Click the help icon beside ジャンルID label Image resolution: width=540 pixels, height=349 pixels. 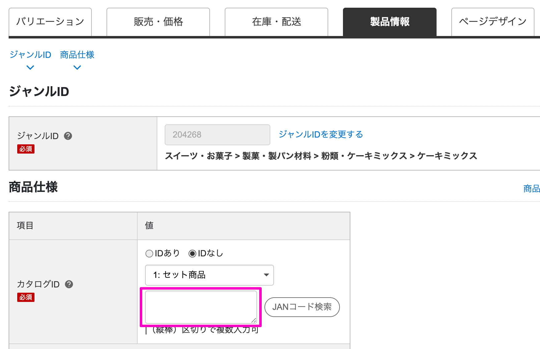[x=68, y=136]
